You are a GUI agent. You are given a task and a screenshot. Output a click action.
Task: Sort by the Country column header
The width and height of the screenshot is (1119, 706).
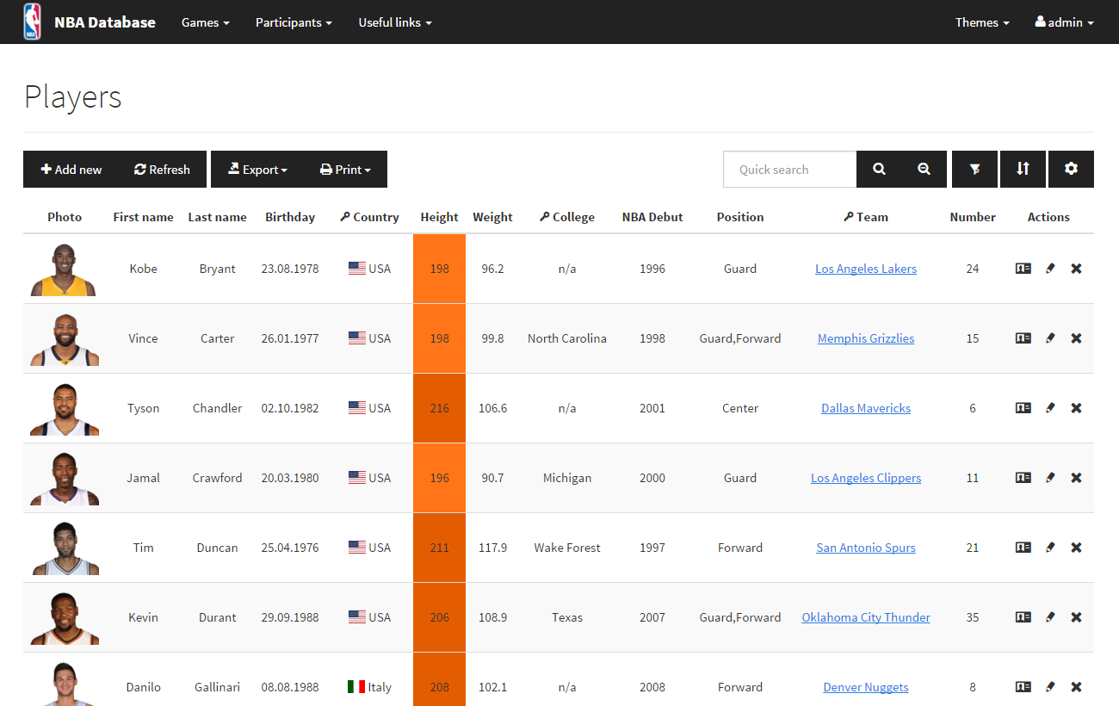coord(369,217)
